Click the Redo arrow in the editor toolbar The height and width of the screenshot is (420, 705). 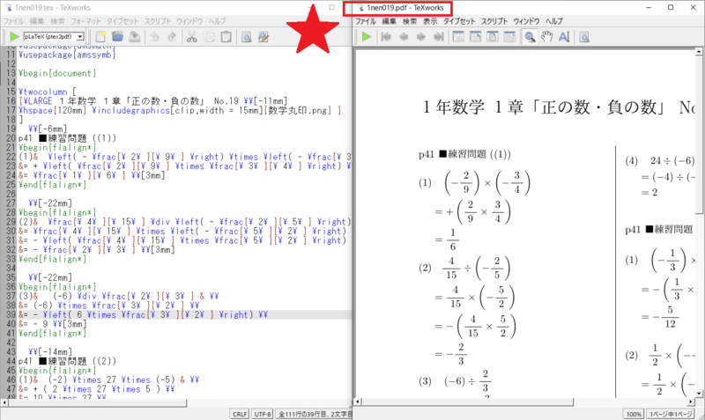(172, 37)
